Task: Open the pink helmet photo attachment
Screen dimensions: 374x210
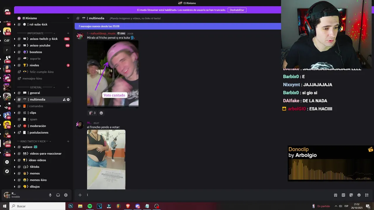Action: coord(113,74)
